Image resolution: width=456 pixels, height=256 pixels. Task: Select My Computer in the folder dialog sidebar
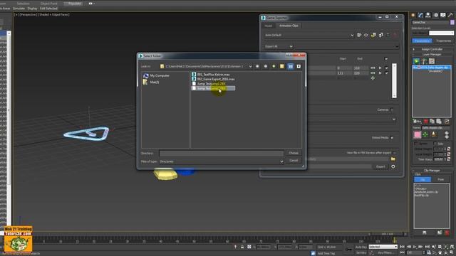(156, 76)
